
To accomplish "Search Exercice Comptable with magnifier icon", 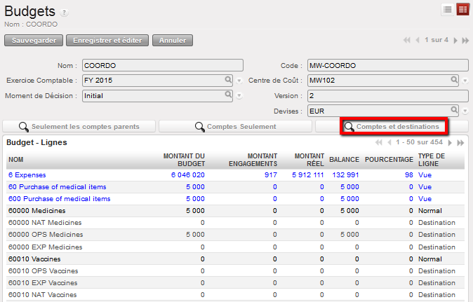I will pyautogui.click(x=228, y=80).
